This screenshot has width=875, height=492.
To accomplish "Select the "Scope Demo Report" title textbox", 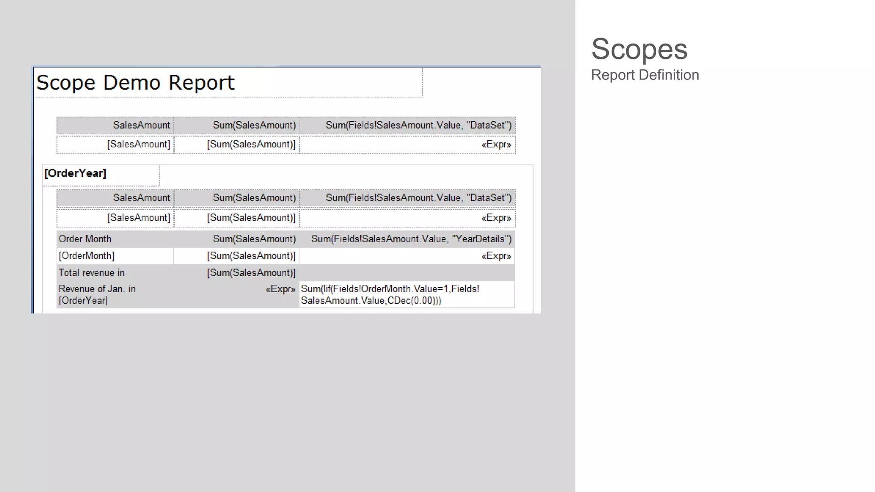I will (228, 82).
